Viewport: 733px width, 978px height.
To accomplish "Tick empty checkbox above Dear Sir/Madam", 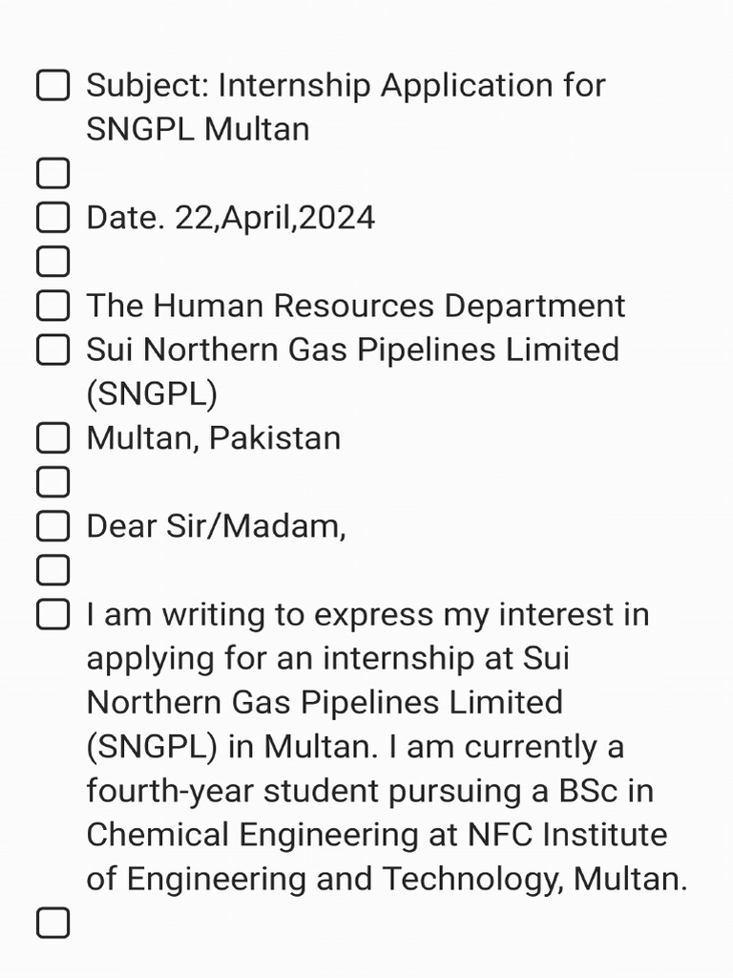I will [x=53, y=482].
